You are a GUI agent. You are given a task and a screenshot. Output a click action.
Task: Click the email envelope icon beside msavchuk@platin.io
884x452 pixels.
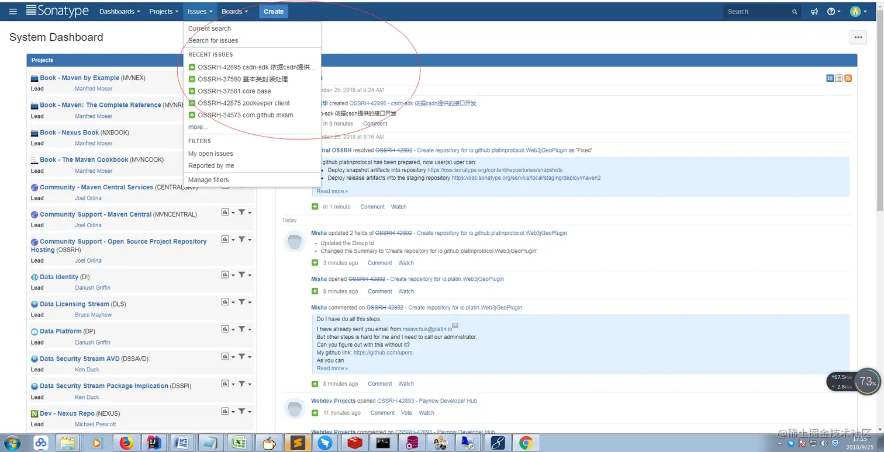(455, 326)
